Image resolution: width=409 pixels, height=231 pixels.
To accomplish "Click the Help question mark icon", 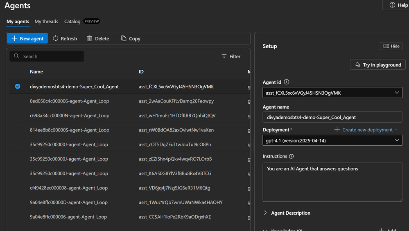I will pyautogui.click(x=392, y=5).
